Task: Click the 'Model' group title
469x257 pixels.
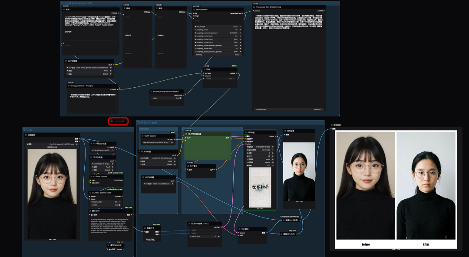Action: 144,129
